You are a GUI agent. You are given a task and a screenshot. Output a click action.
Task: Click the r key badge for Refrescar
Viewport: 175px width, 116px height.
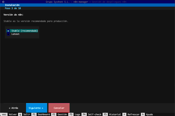(124, 114)
